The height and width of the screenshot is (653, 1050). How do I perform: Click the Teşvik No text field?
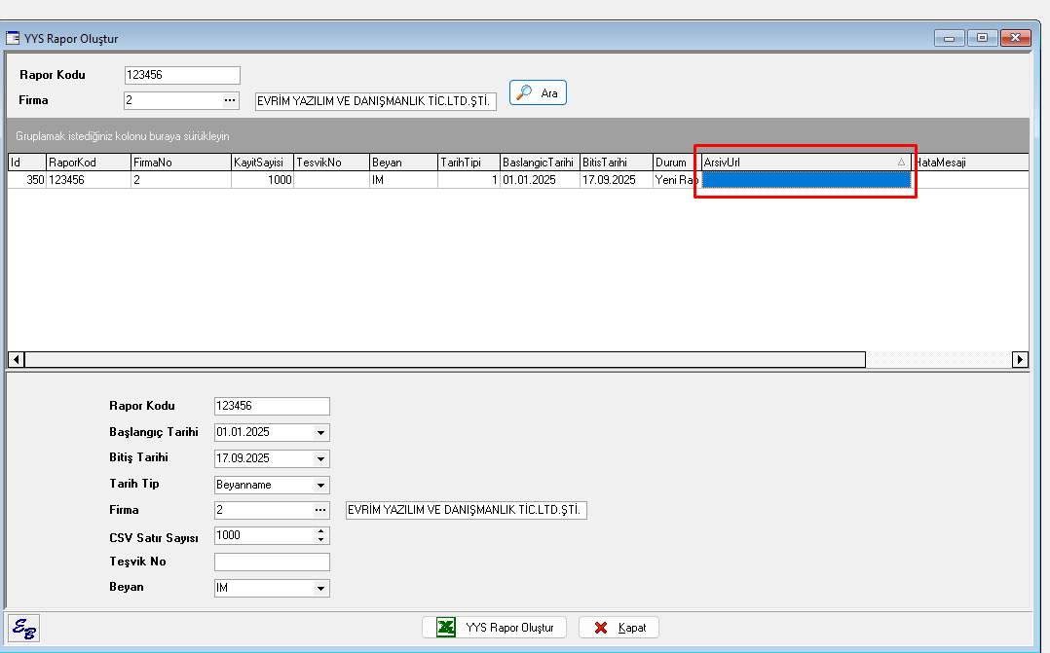click(272, 562)
